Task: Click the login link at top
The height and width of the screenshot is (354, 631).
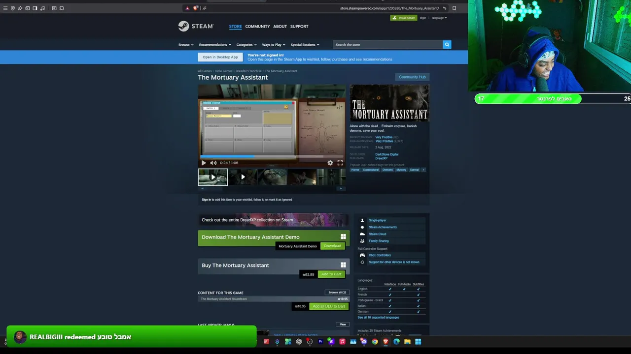Action: pyautogui.click(x=422, y=18)
